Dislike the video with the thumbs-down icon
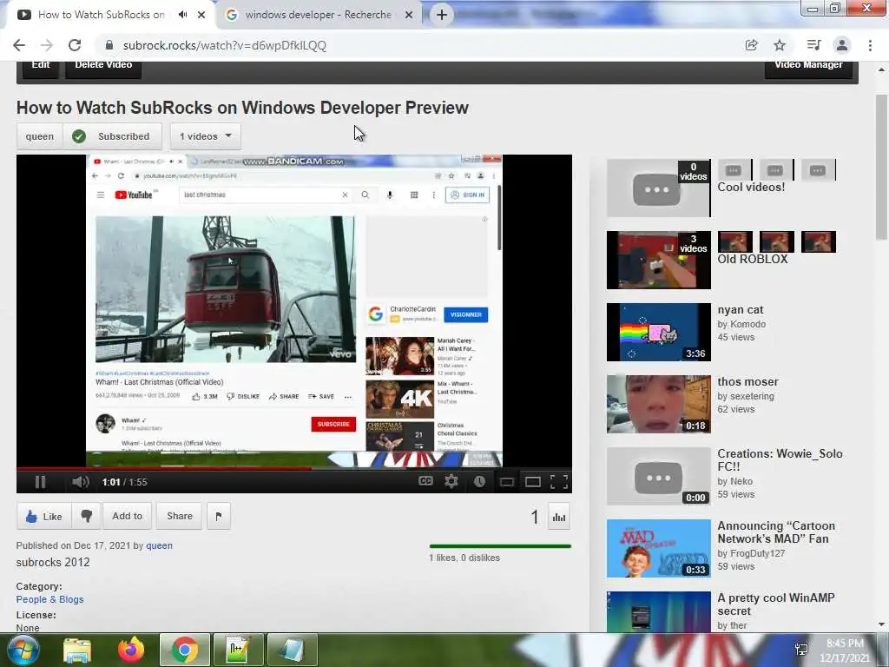 click(x=86, y=516)
